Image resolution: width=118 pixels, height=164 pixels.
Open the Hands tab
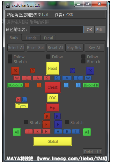pos(31,38)
